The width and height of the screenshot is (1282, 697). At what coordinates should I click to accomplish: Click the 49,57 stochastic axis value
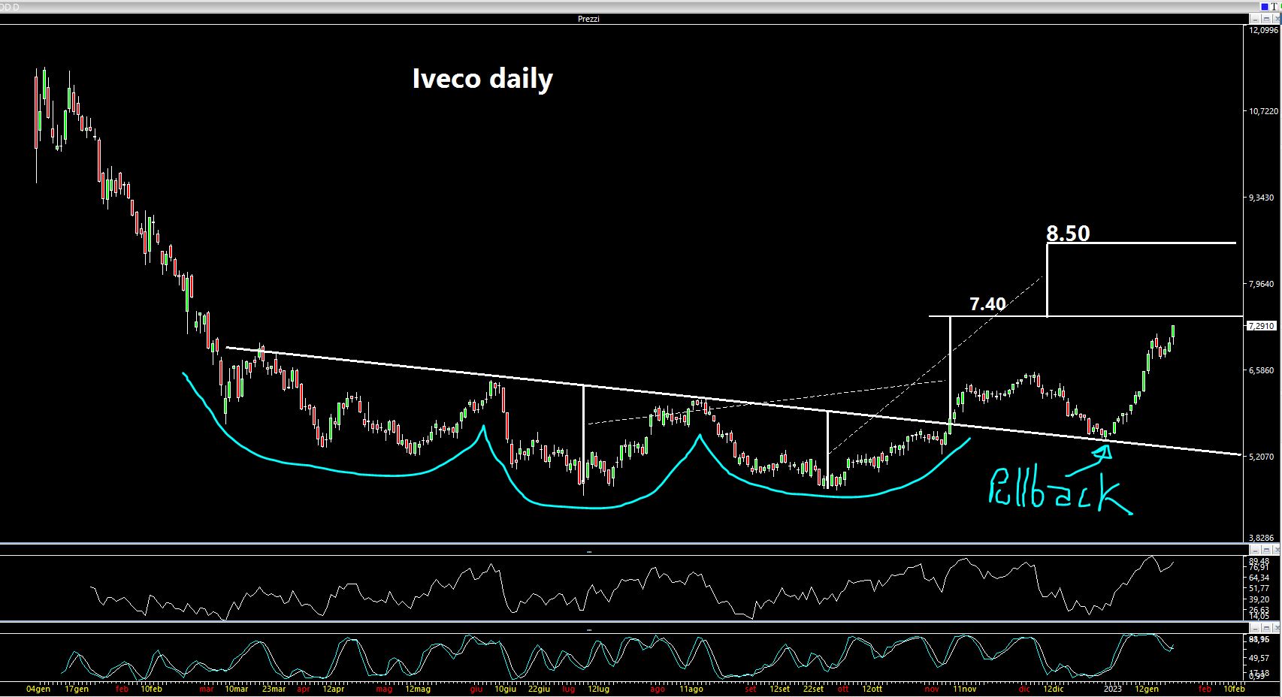[1259, 658]
